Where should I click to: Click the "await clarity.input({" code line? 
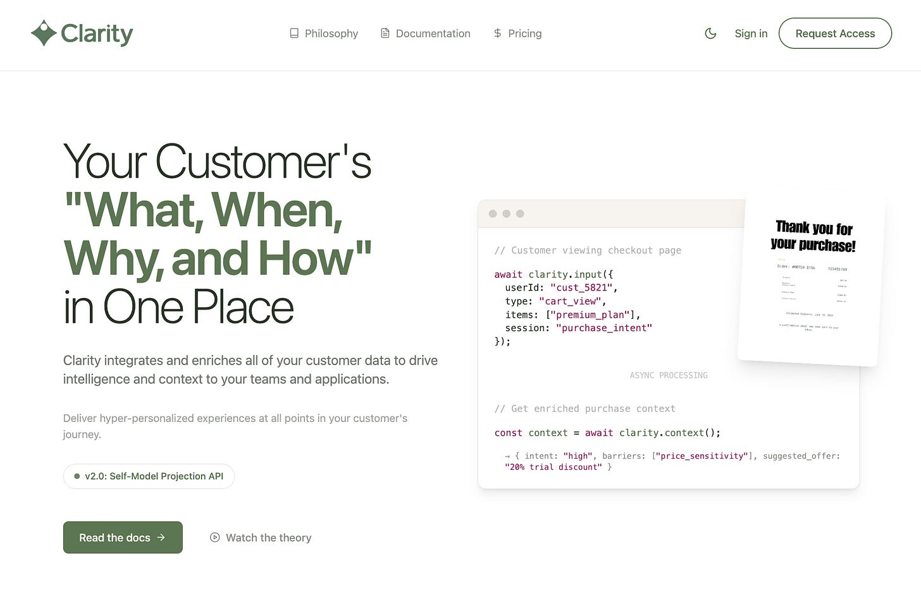pyautogui.click(x=553, y=274)
